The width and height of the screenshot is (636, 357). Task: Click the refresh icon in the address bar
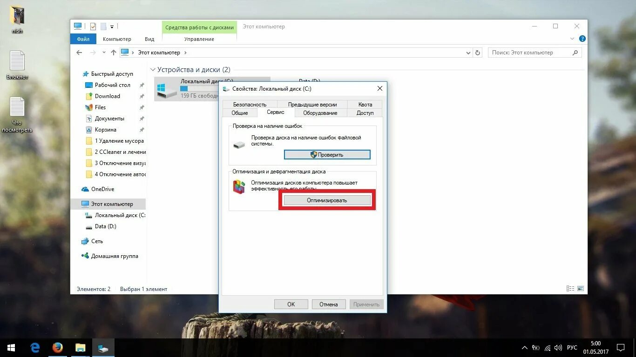tap(478, 53)
